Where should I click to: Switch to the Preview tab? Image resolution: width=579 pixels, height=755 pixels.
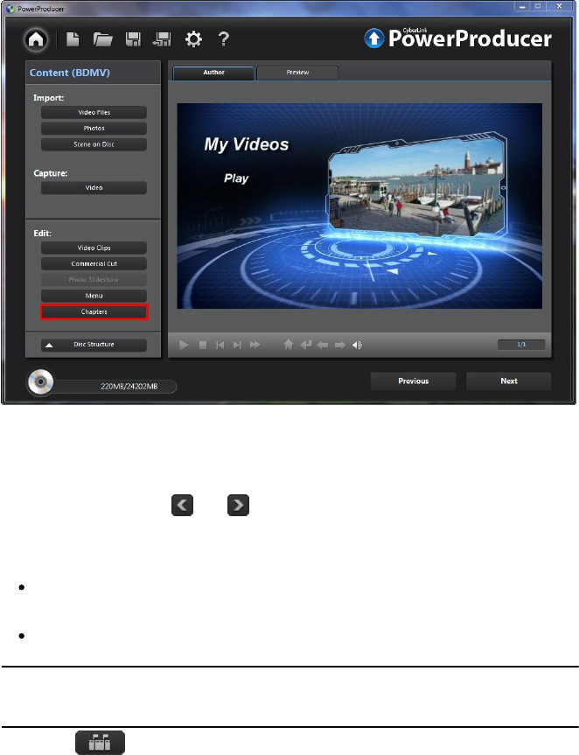tap(297, 73)
